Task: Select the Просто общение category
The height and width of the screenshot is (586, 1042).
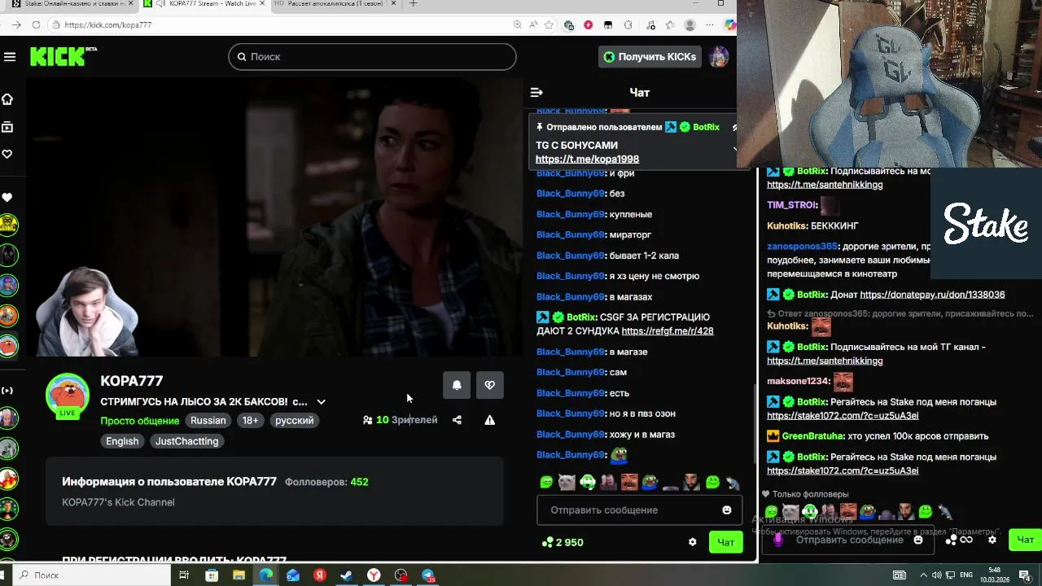Action: click(139, 421)
